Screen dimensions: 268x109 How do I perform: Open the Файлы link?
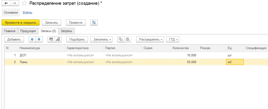click(x=27, y=13)
